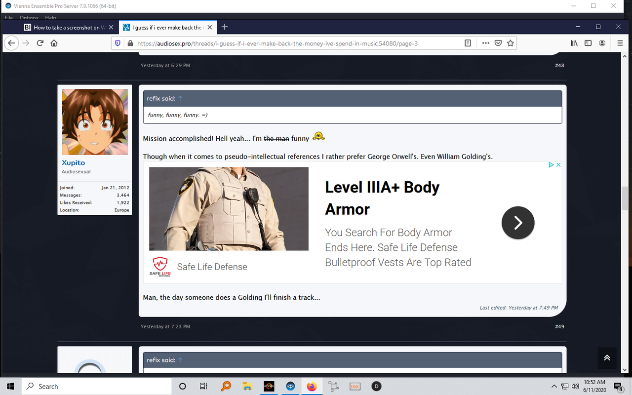Open the page actions ellipsis menu
Screen dimensions: 632x395
485,43
